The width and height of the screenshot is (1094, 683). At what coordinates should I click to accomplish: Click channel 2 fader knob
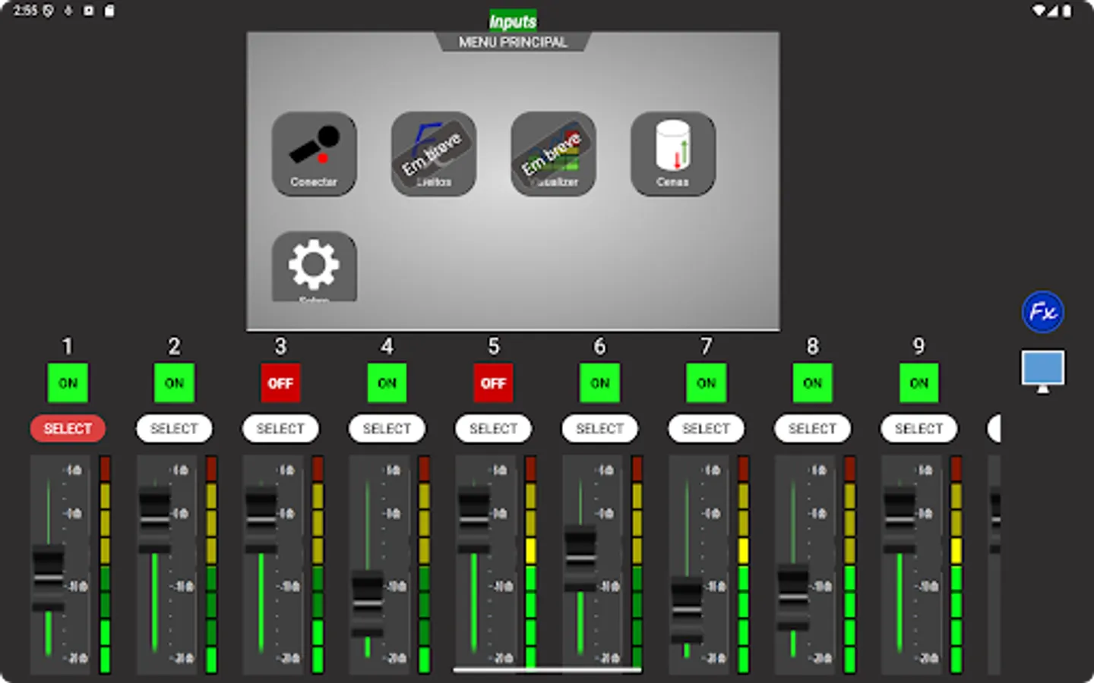pos(154,520)
